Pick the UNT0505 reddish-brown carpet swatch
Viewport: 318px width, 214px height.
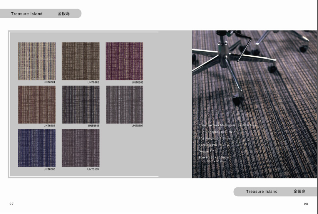tap(37, 104)
